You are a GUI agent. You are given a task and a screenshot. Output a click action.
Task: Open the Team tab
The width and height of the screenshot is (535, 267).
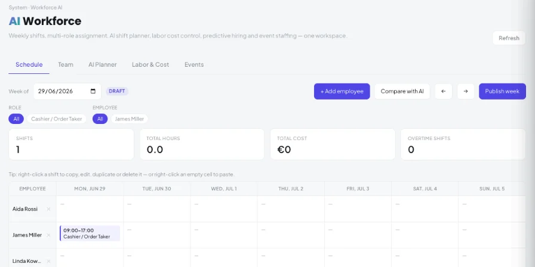coord(66,64)
